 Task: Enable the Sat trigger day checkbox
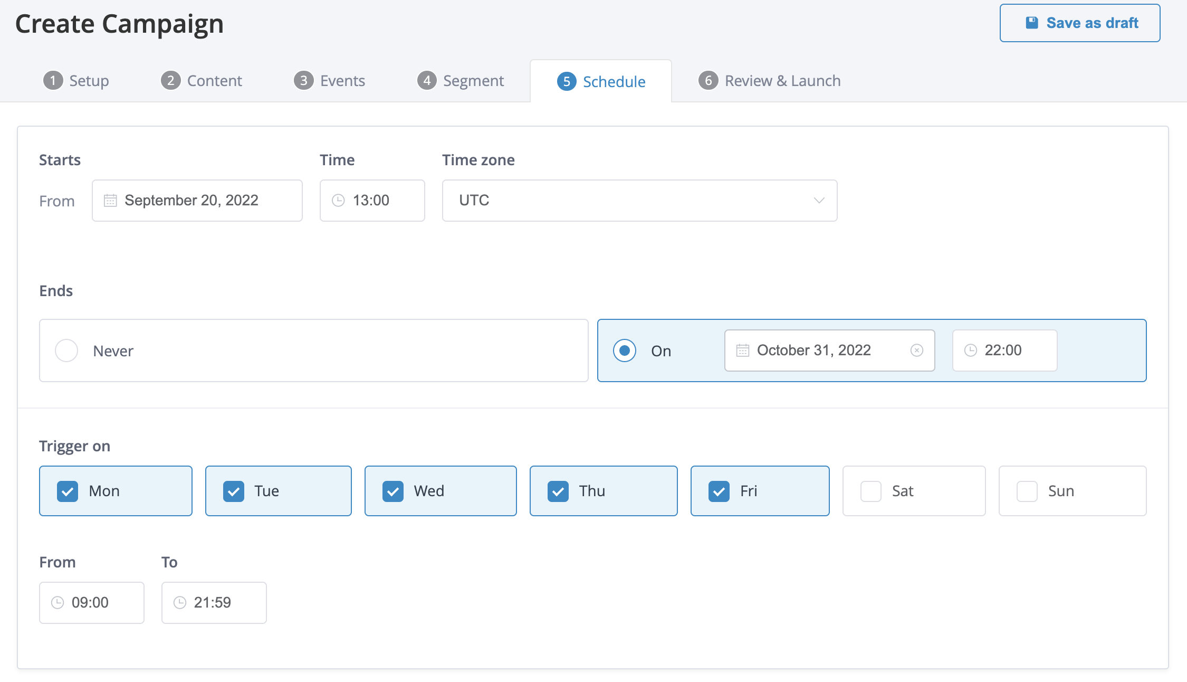tap(871, 491)
